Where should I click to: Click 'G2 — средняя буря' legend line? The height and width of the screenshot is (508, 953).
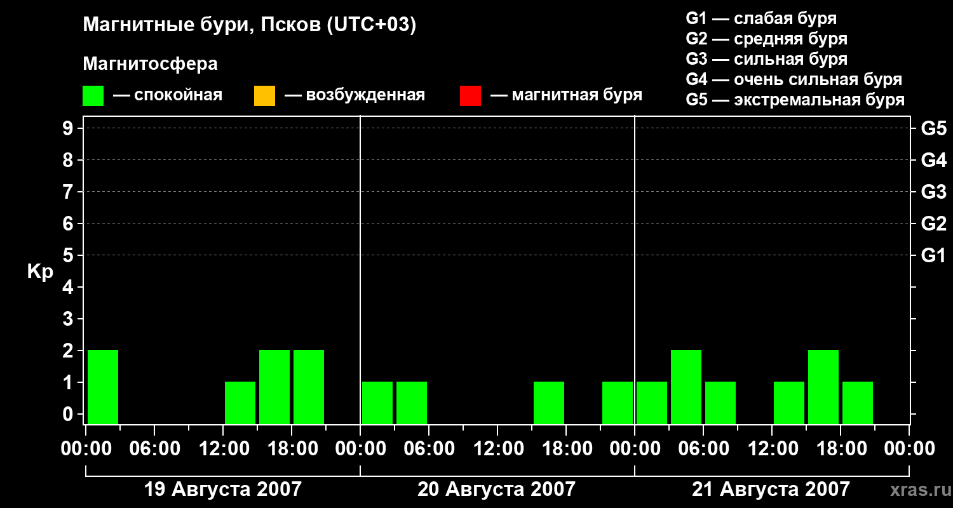pos(767,39)
